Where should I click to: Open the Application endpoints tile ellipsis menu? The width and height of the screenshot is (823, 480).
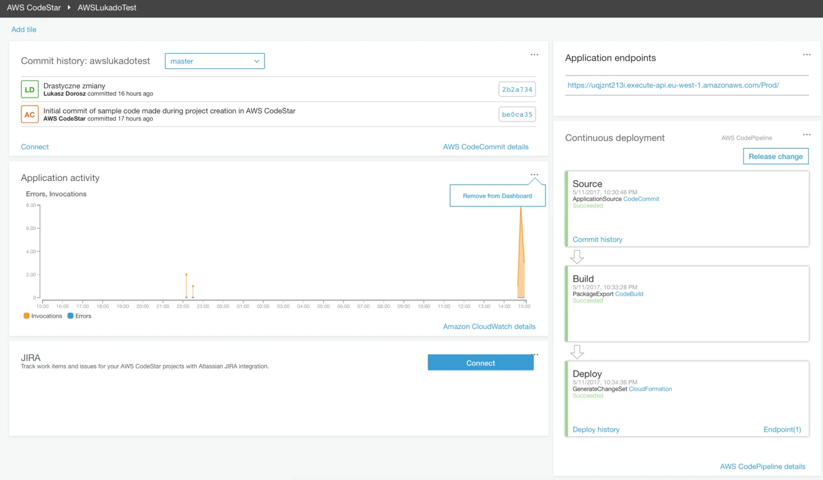tap(807, 55)
